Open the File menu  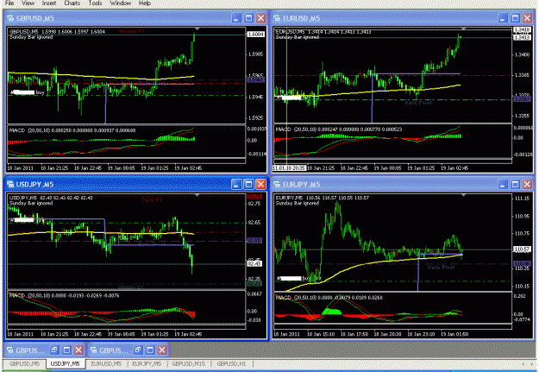pos(9,3)
